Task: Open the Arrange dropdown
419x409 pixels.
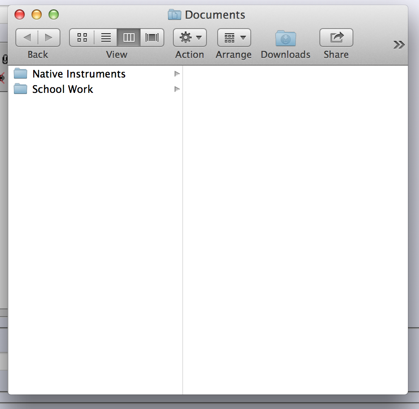Action: 234,37
